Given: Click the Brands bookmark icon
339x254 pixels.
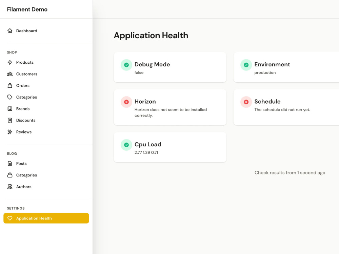Looking at the screenshot, I should coord(10,109).
